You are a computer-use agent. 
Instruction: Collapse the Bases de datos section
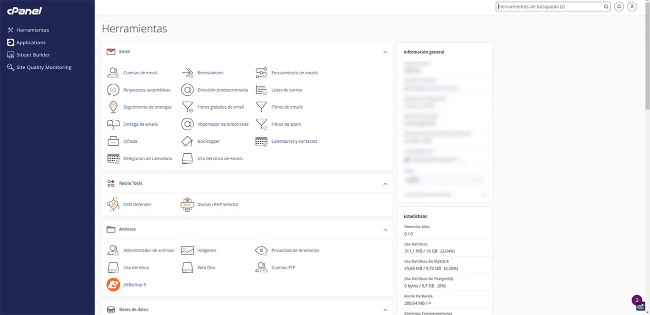pos(385,310)
